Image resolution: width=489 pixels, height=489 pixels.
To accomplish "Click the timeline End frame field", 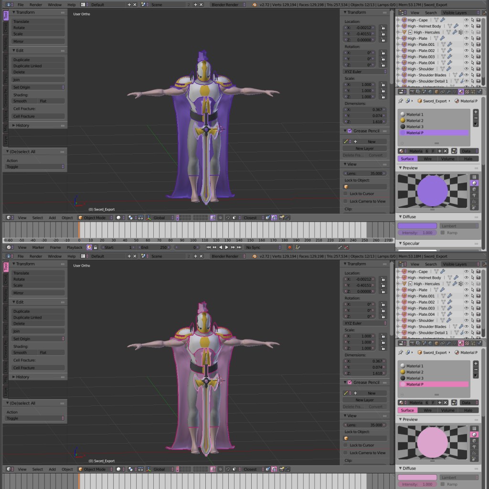I will point(154,247).
